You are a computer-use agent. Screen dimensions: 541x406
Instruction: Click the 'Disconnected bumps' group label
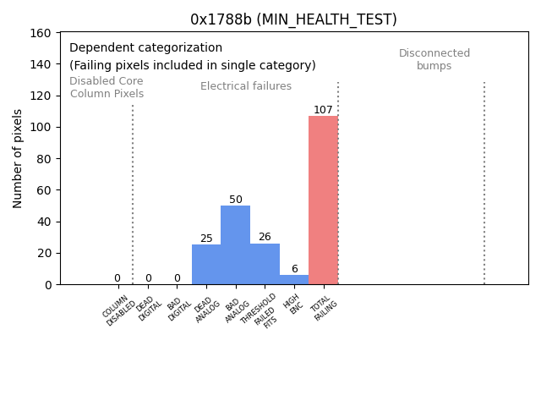434,59
